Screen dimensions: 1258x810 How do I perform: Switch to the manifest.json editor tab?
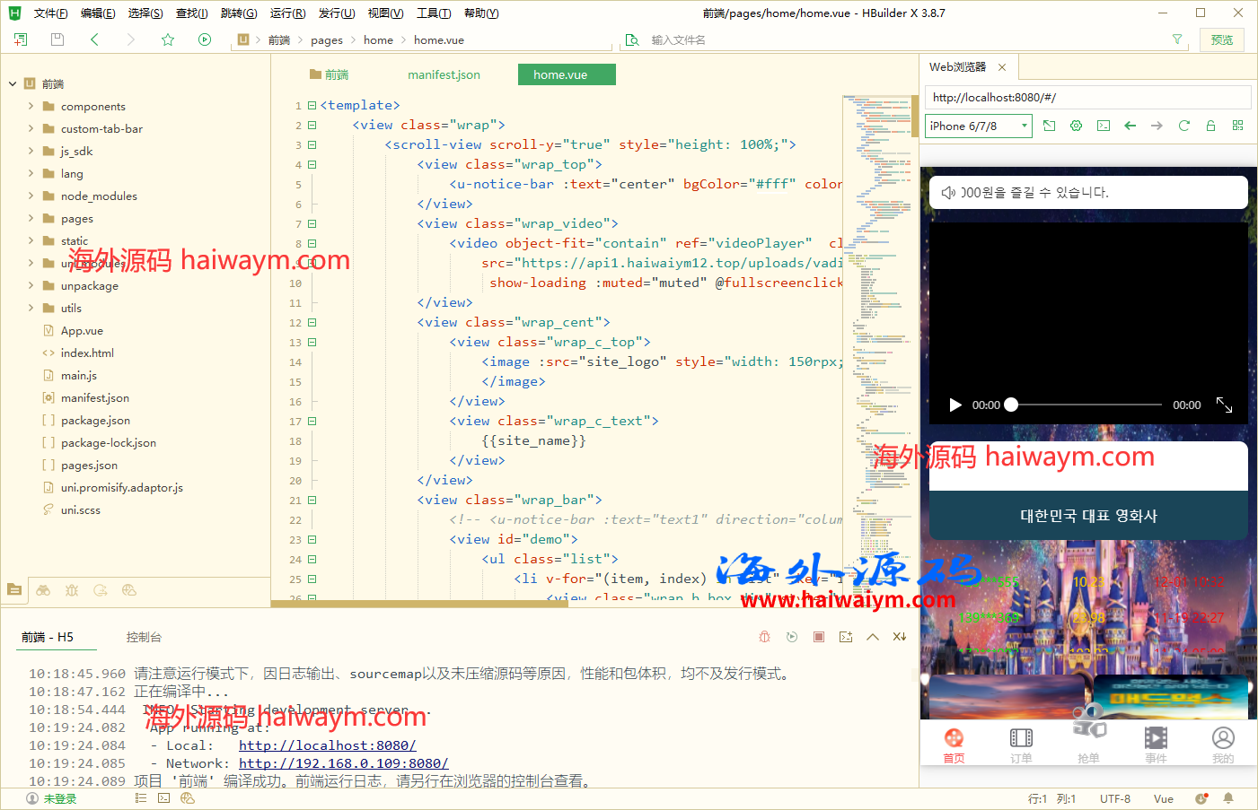(444, 74)
